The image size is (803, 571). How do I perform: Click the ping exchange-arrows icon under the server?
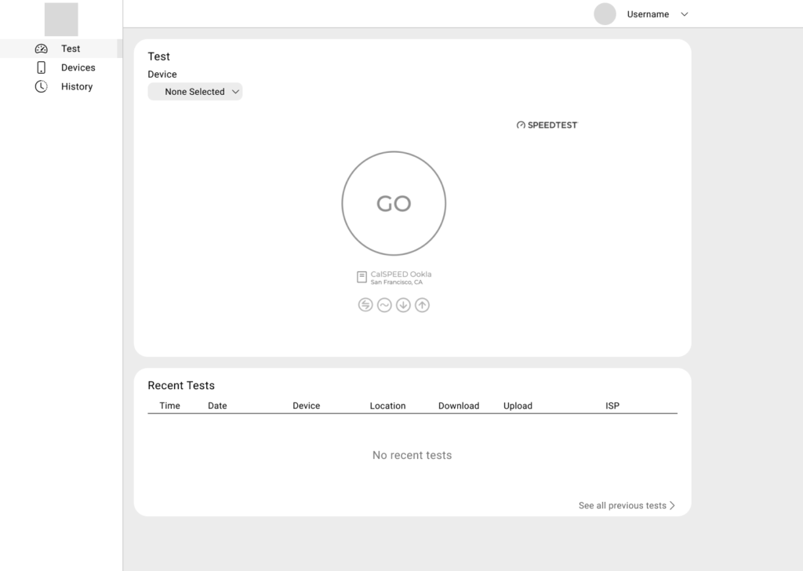coord(365,305)
